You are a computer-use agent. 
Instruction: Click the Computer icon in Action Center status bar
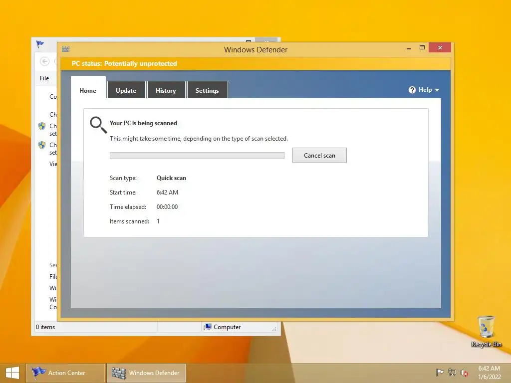tap(207, 327)
